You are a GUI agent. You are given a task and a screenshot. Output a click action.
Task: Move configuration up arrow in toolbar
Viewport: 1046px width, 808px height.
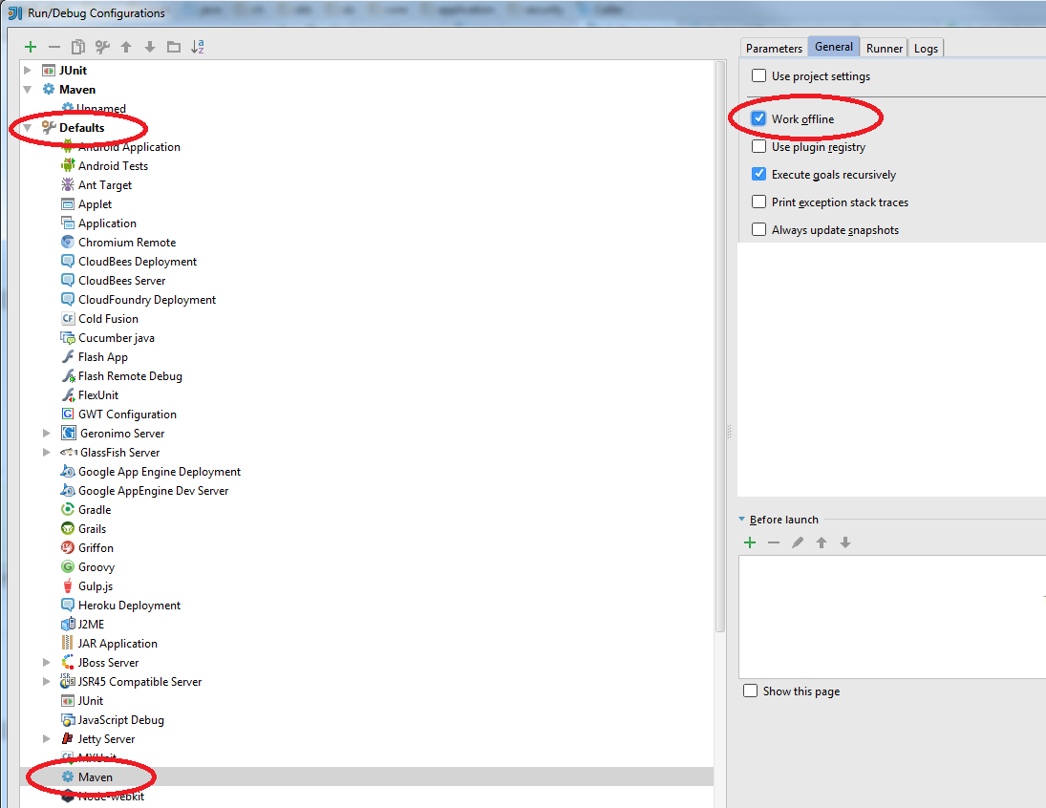click(x=126, y=47)
